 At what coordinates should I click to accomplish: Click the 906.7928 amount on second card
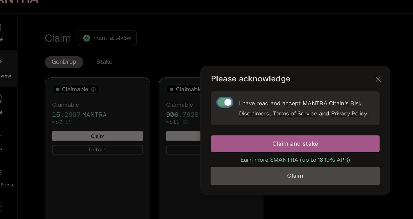pyautogui.click(x=182, y=115)
